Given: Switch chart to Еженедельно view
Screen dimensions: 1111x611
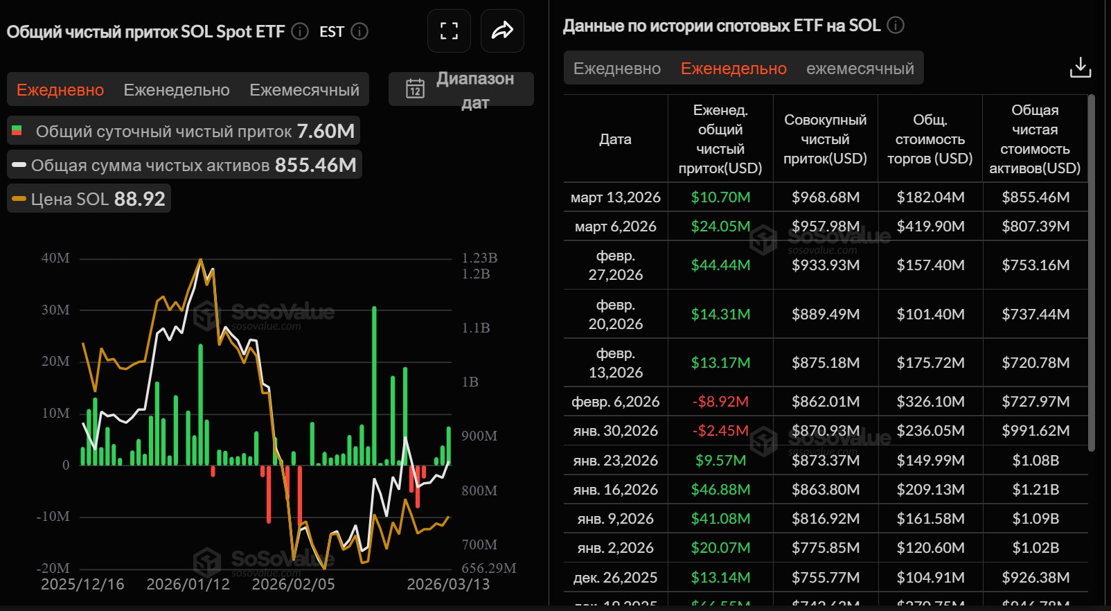Looking at the screenshot, I should [177, 90].
